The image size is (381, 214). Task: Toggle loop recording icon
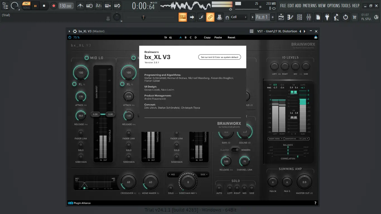click(117, 6)
